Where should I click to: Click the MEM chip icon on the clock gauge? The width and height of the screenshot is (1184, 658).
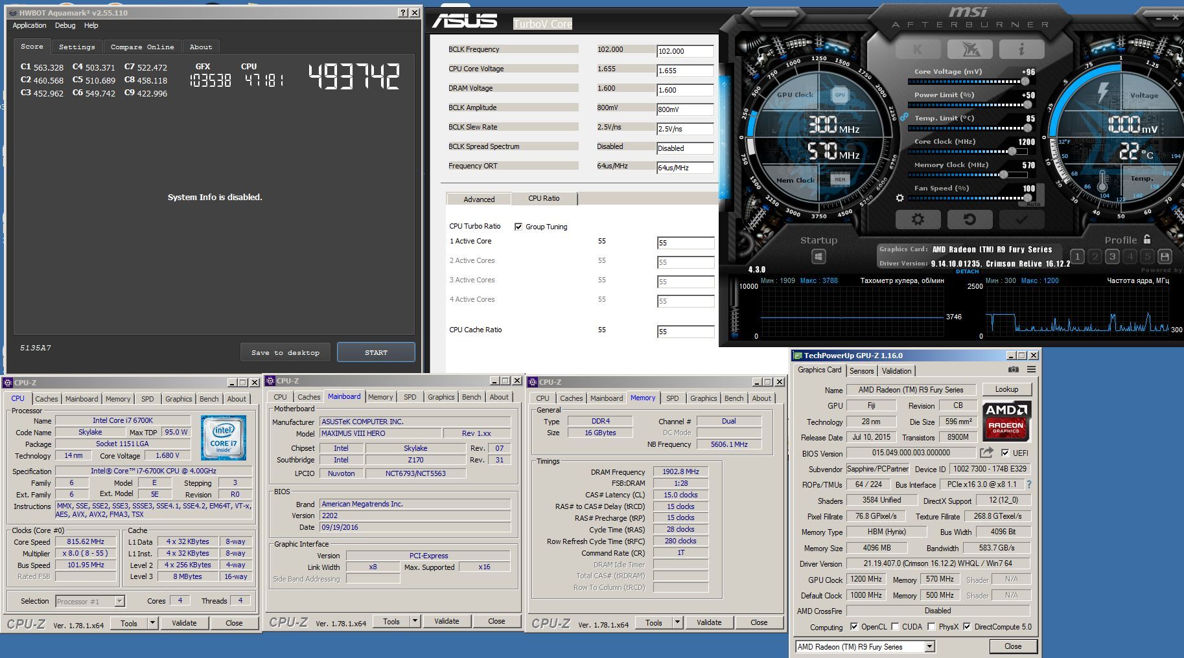(840, 179)
